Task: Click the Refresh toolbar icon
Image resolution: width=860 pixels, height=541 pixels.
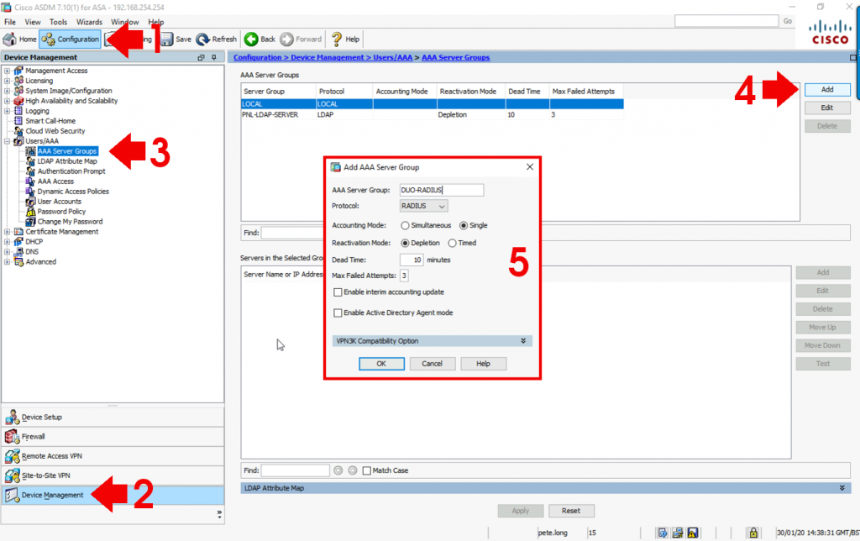Action: (x=203, y=39)
